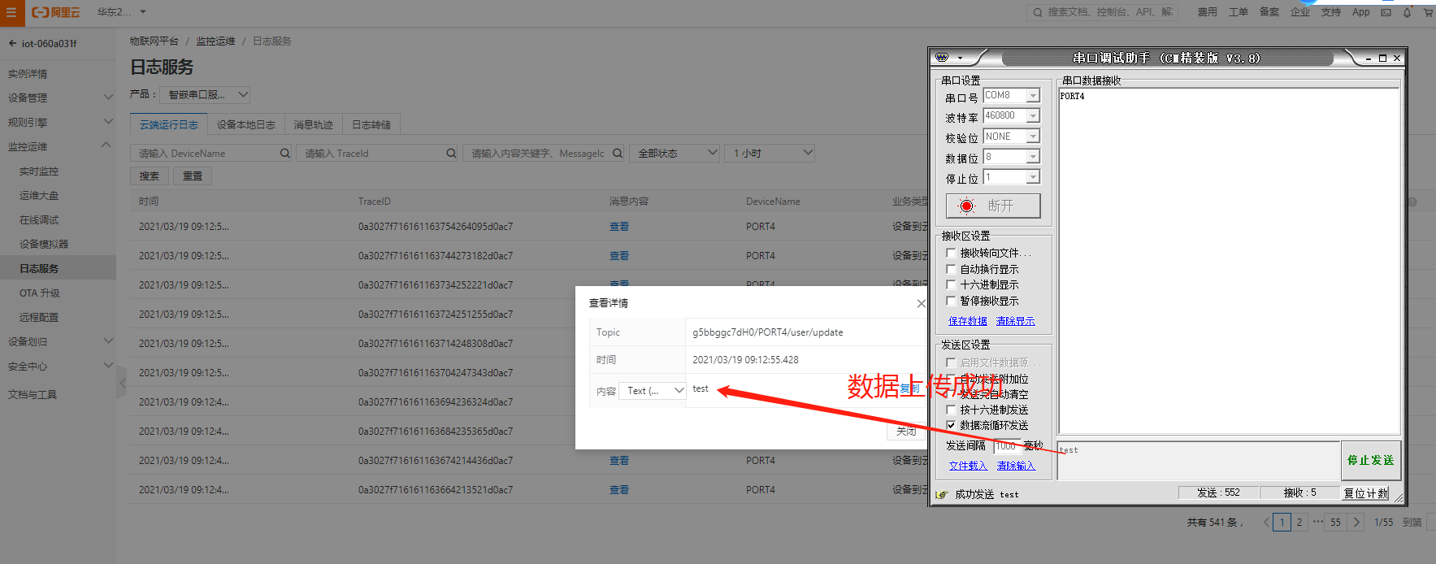Switch to the 设备本地日志 tab
1436x564 pixels.
pos(245,124)
